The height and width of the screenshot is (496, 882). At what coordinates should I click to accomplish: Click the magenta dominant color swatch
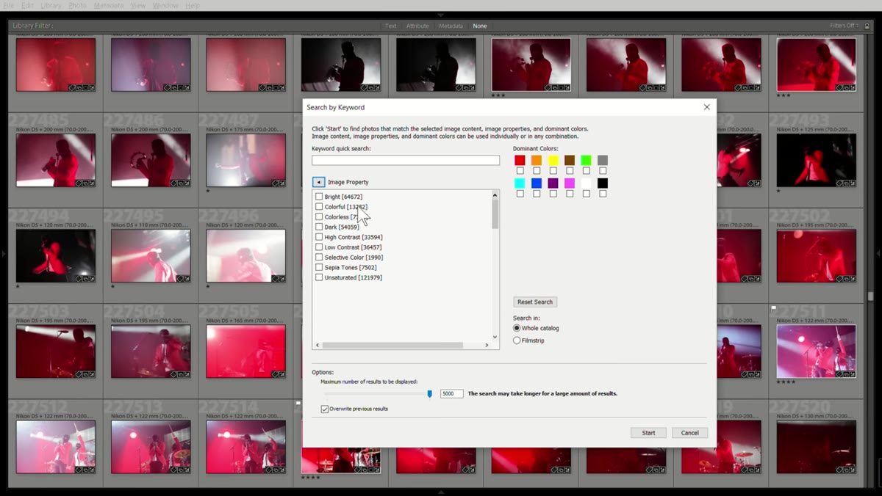coord(570,183)
